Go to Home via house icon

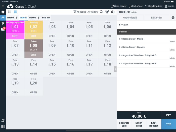[x=3, y=12]
